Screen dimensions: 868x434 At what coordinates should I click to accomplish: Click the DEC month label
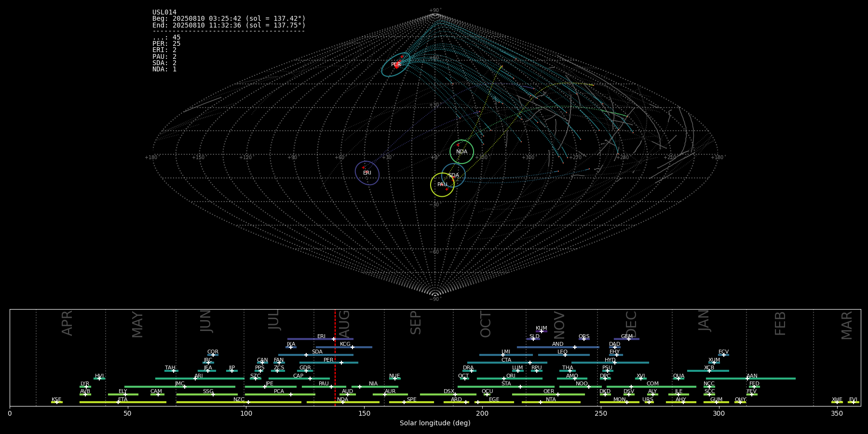tap(631, 324)
